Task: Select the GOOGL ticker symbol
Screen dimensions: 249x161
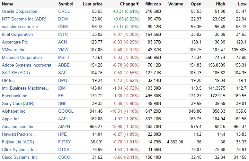Action: tap(66, 111)
